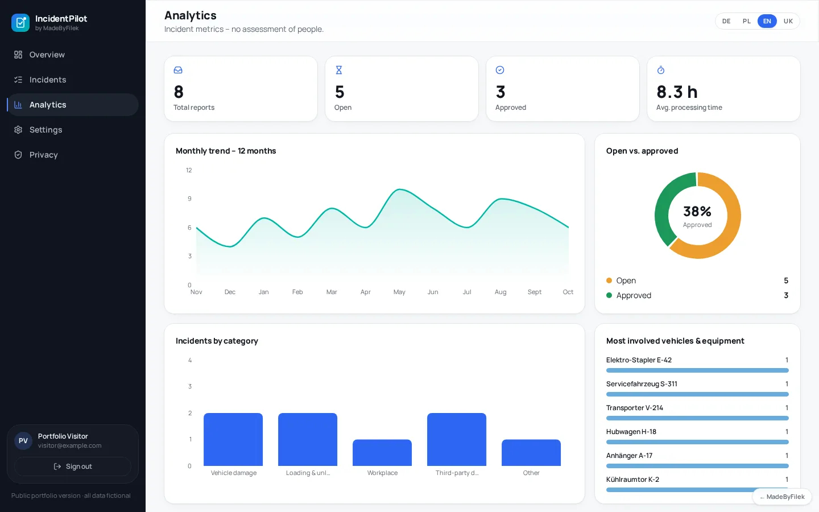Open the Overview page
This screenshot has height=512, width=819.
tap(73, 55)
